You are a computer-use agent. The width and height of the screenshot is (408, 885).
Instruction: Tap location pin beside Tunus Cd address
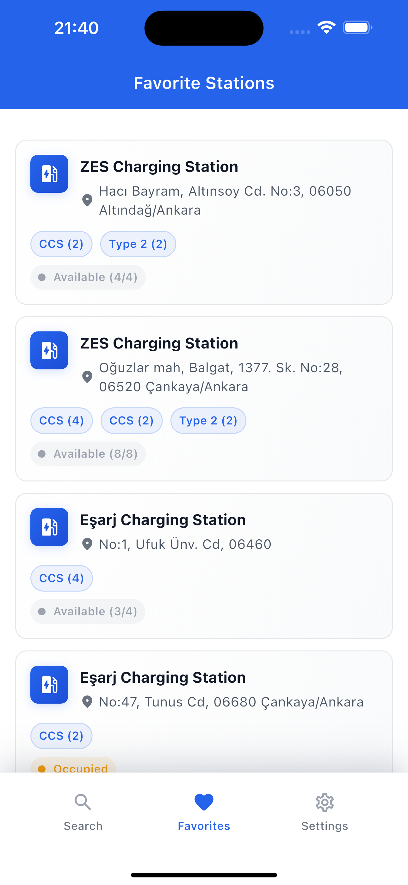click(x=87, y=701)
